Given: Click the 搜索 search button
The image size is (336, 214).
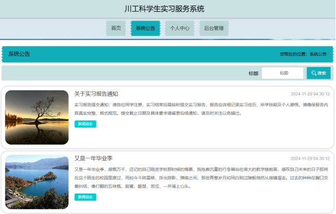Looking at the screenshot, I should tap(318, 73).
